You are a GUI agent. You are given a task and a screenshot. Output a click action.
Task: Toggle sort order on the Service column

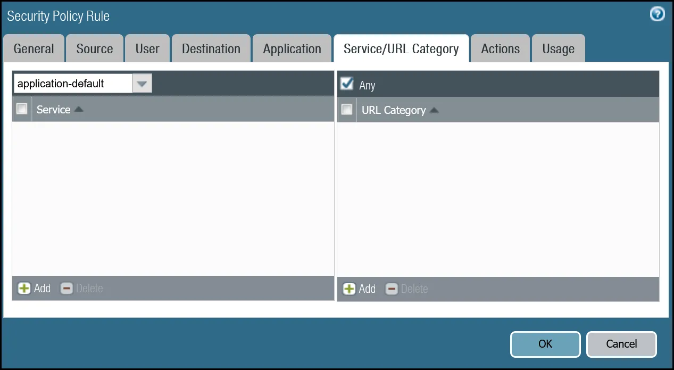click(78, 109)
